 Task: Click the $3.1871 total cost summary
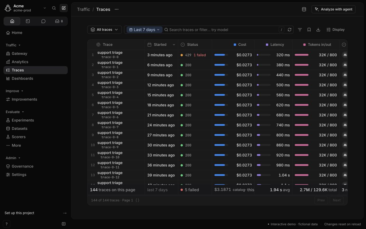click(223, 189)
